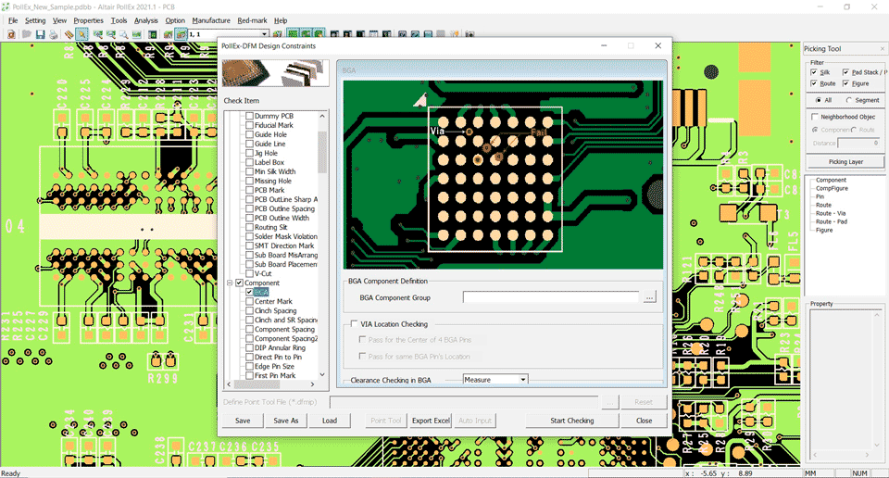Select 'CompFigure' in picking list

point(832,188)
